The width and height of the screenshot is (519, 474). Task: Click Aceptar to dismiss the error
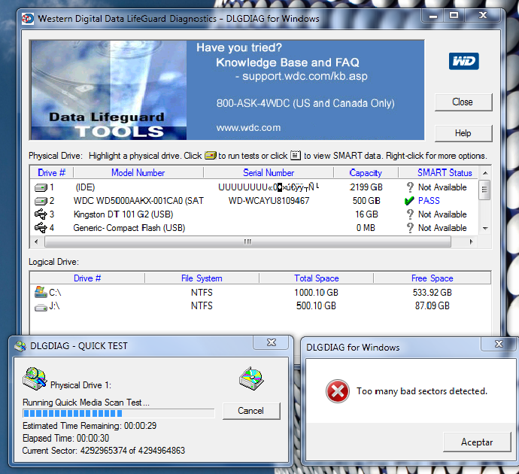coord(476,442)
